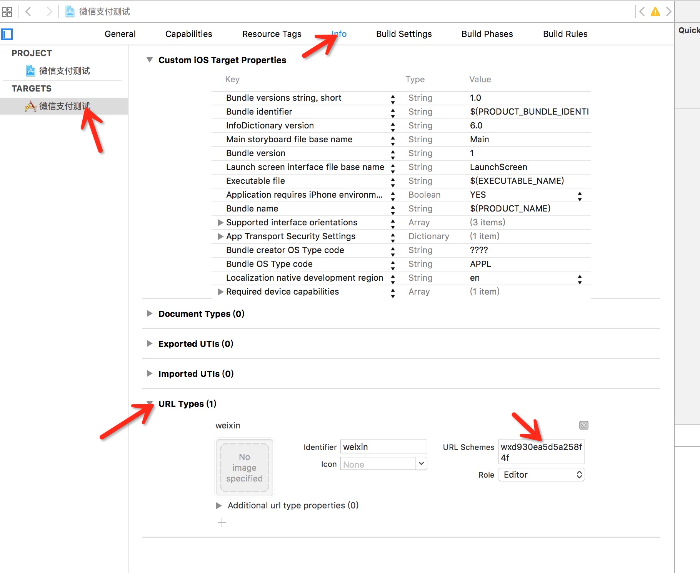Jump to next issue arrow
Image resolution: width=700 pixels, height=573 pixels.
pyautogui.click(x=669, y=12)
